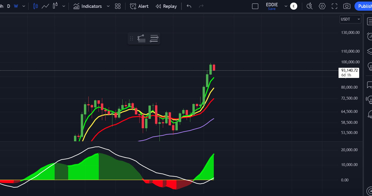Open the notifications bell panel
Viewport: 372px width, 196px height.
(370, 114)
